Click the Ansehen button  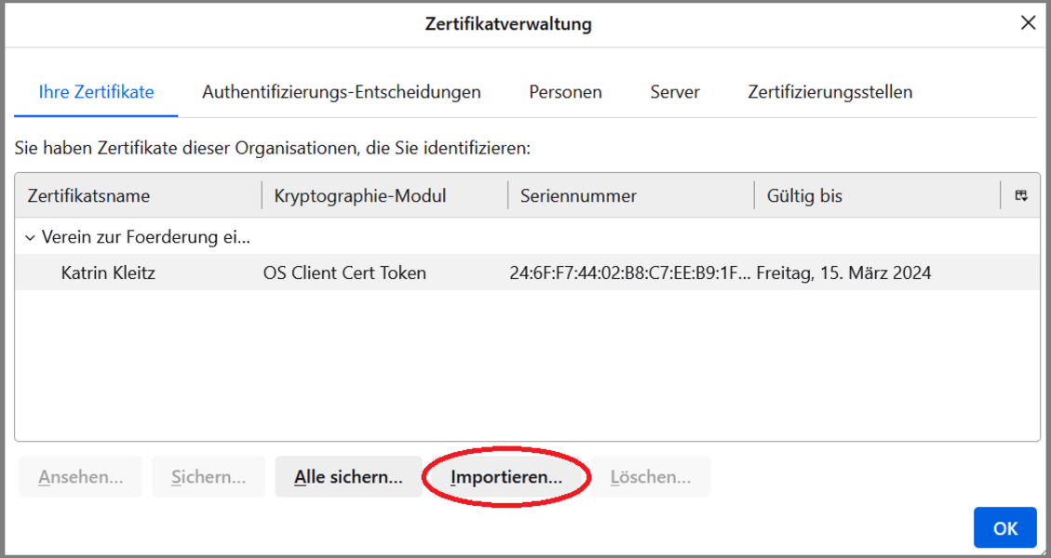(80, 477)
